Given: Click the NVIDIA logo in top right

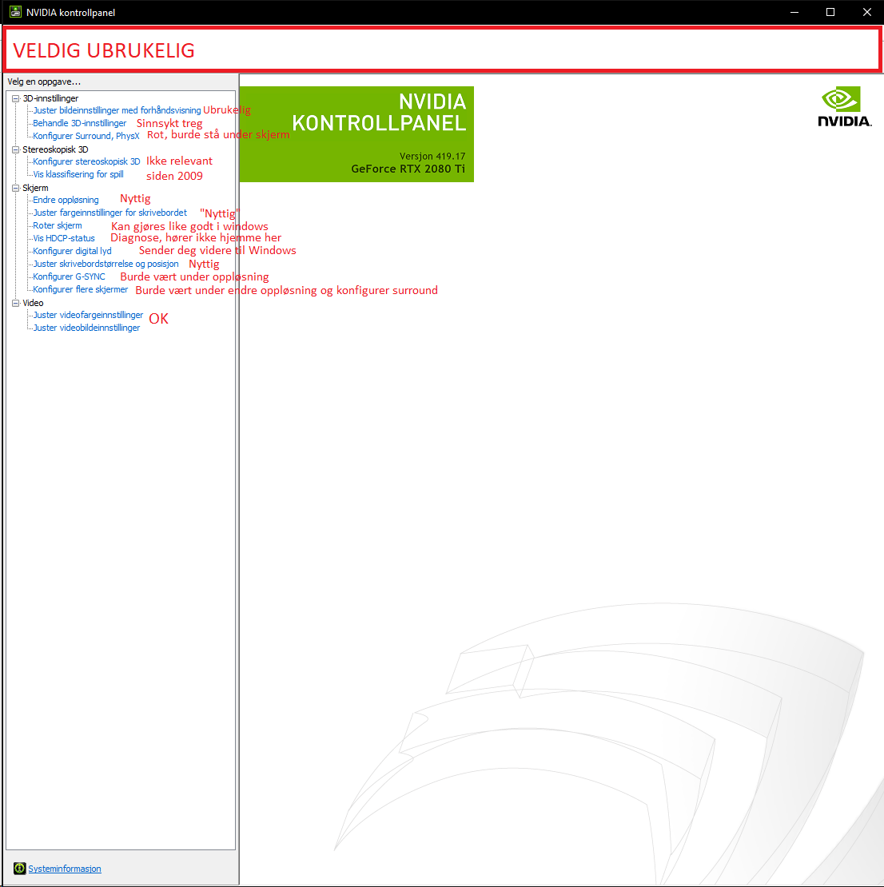Looking at the screenshot, I should tap(844, 106).
